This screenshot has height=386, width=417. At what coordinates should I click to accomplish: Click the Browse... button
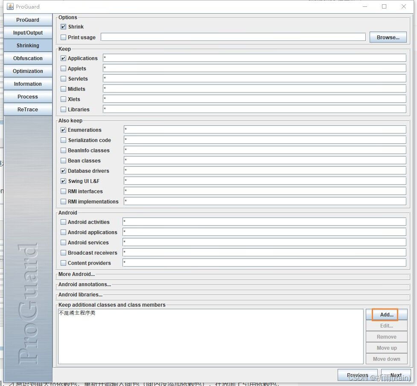(388, 37)
